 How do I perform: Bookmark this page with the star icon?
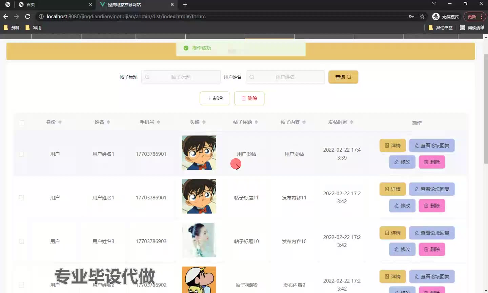point(422,16)
